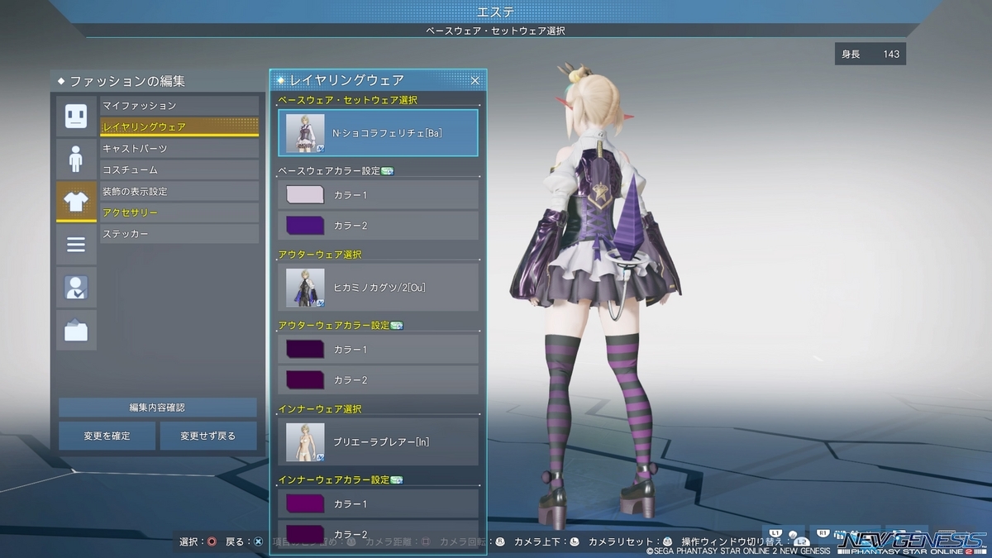Pick basewear カラー2 purple swatch
The width and height of the screenshot is (992, 558).
coord(303,226)
